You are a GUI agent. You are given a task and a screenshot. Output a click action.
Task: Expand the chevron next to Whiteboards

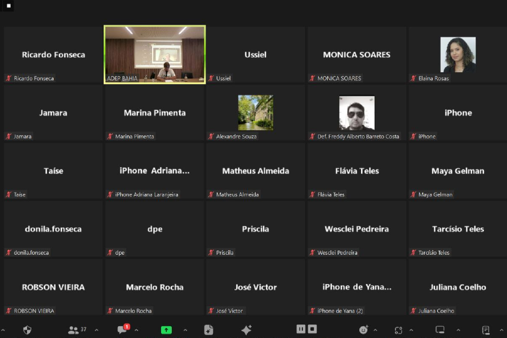click(x=458, y=330)
